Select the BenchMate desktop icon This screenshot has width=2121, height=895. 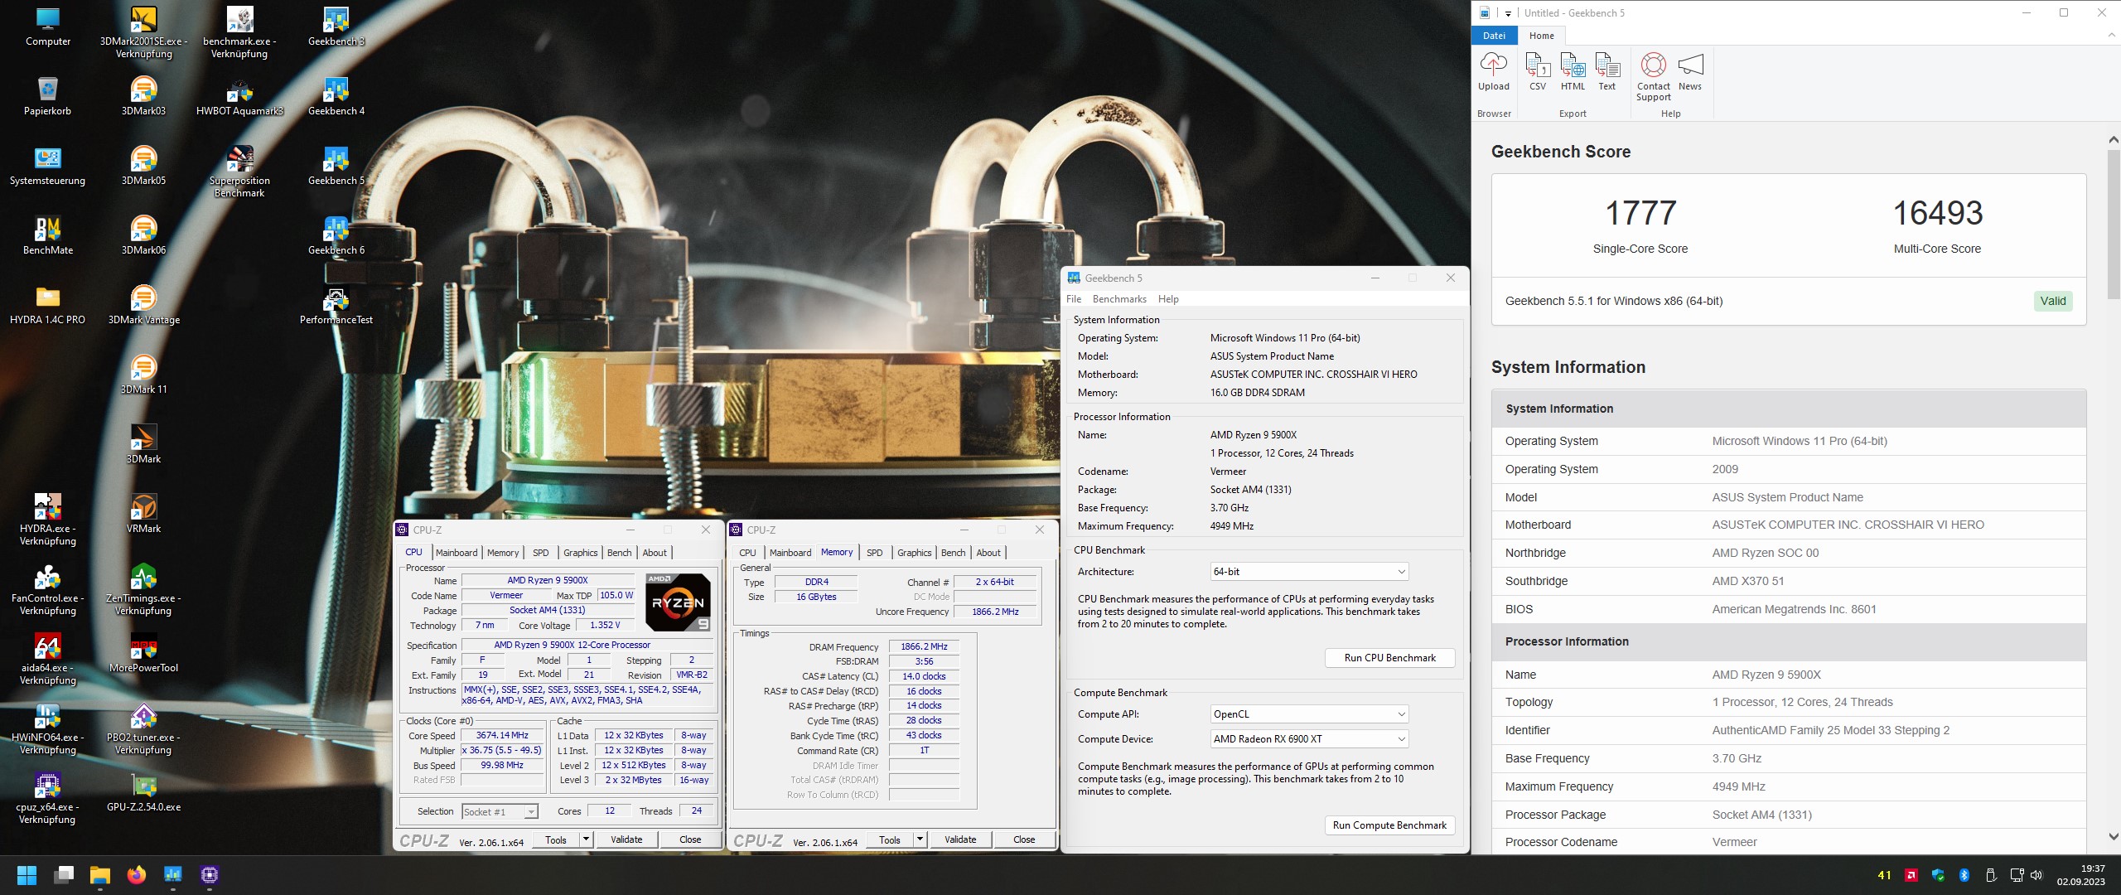tap(47, 236)
